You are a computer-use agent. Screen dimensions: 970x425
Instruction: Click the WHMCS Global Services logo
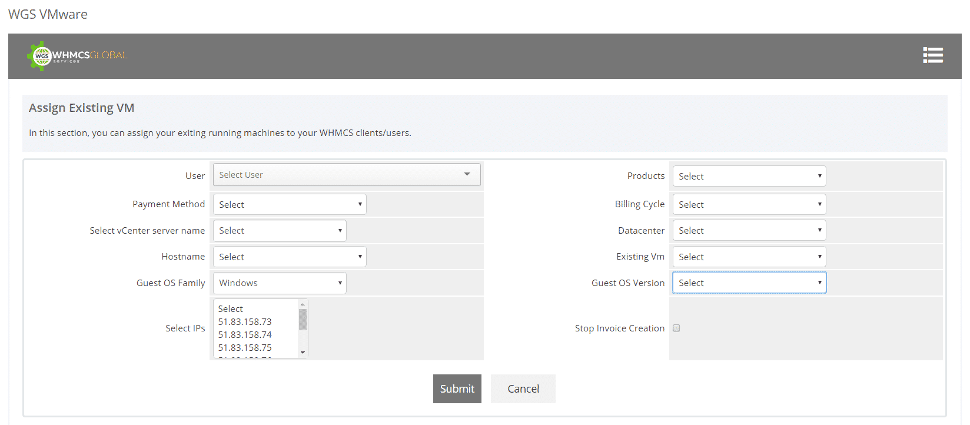pyautogui.click(x=77, y=56)
